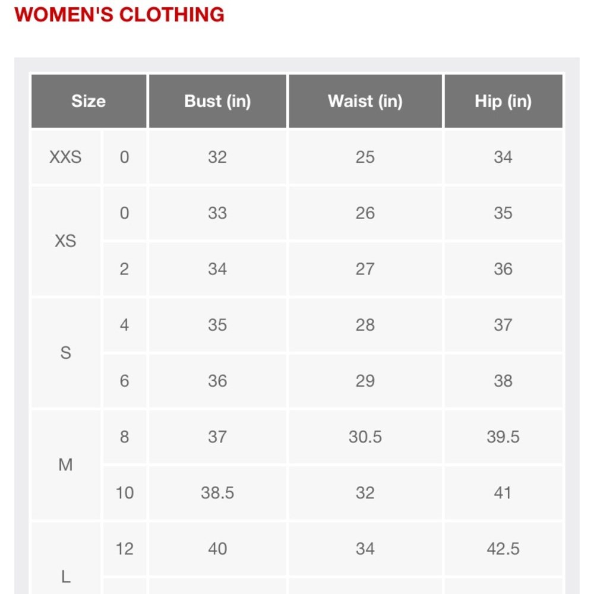Click the Hip (in) column header
594x594 pixels.
click(x=503, y=101)
